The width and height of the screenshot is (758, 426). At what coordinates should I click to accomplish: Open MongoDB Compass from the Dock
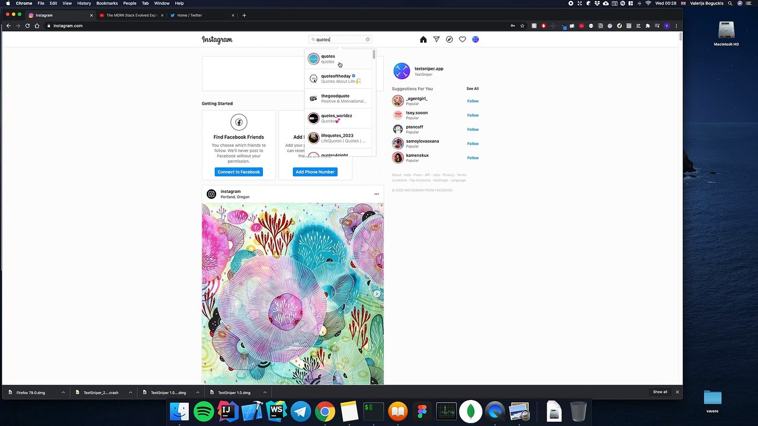(x=471, y=411)
